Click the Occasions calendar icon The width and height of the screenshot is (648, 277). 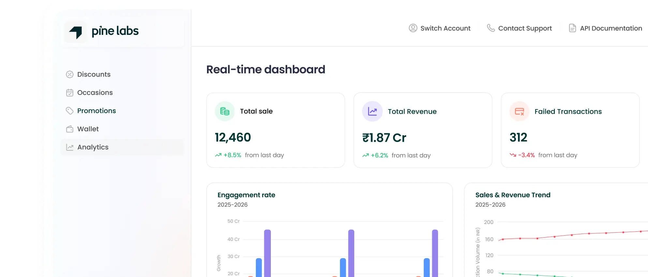tap(70, 93)
